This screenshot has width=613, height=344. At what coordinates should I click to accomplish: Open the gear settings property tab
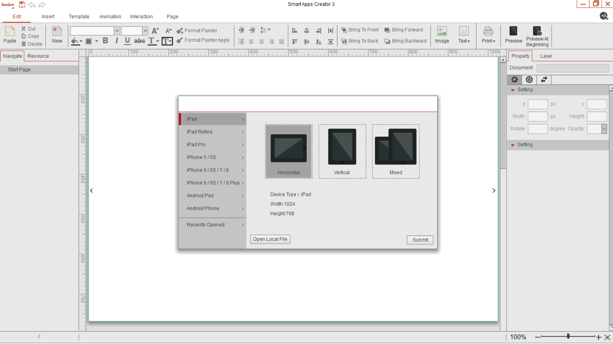(515, 80)
